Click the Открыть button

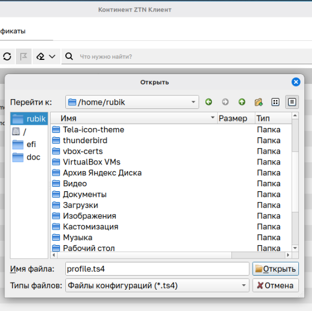(276, 269)
